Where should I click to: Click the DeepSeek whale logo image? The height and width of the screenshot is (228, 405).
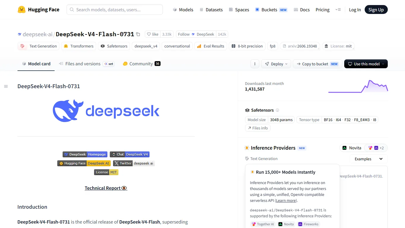click(x=106, y=111)
